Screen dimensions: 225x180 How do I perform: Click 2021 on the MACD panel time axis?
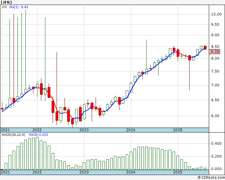(5, 172)
